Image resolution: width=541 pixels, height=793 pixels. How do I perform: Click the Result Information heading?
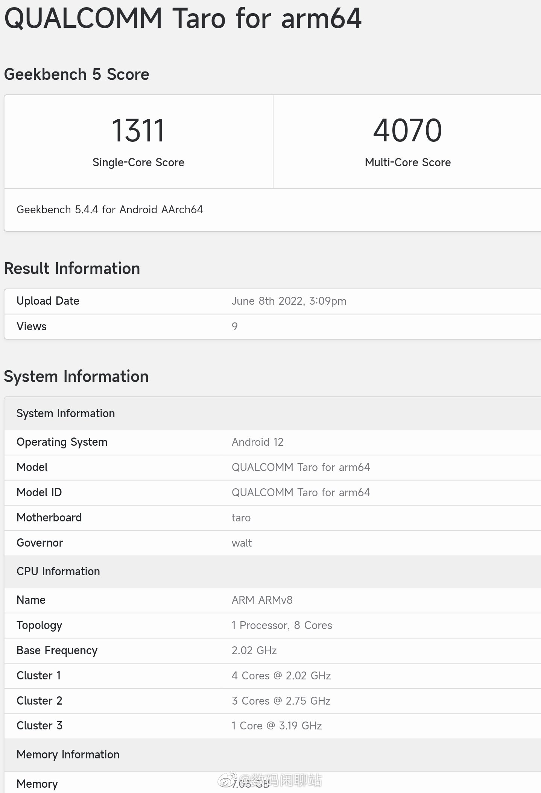[72, 269]
